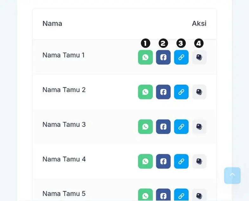
Task: Copy the link for Nama Tamu 4
Action: 181,161
